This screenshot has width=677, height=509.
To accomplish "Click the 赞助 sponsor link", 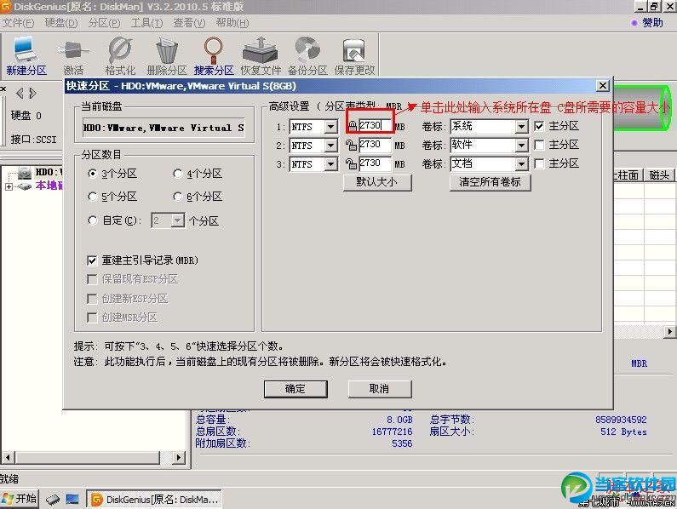I will point(652,22).
